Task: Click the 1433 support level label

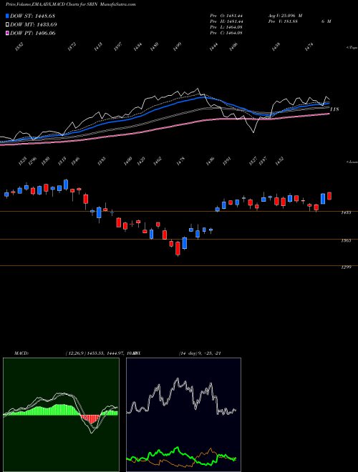Action: click(x=346, y=212)
